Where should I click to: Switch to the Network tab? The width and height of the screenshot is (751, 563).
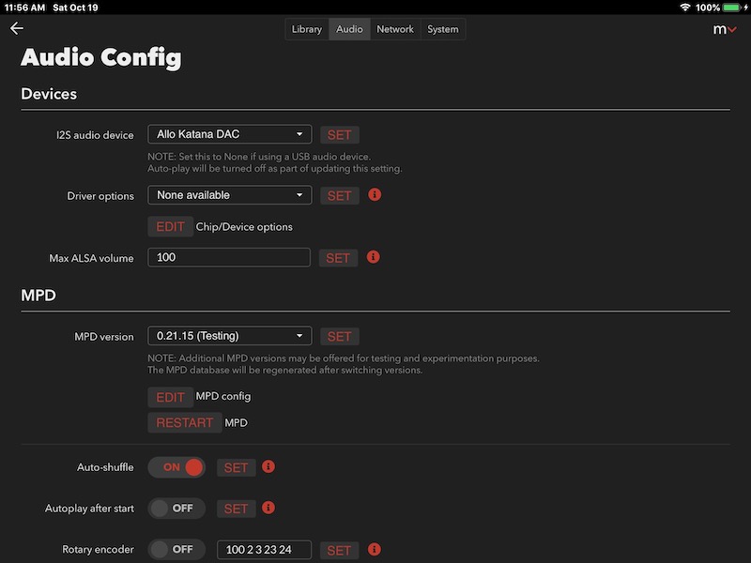(x=395, y=29)
